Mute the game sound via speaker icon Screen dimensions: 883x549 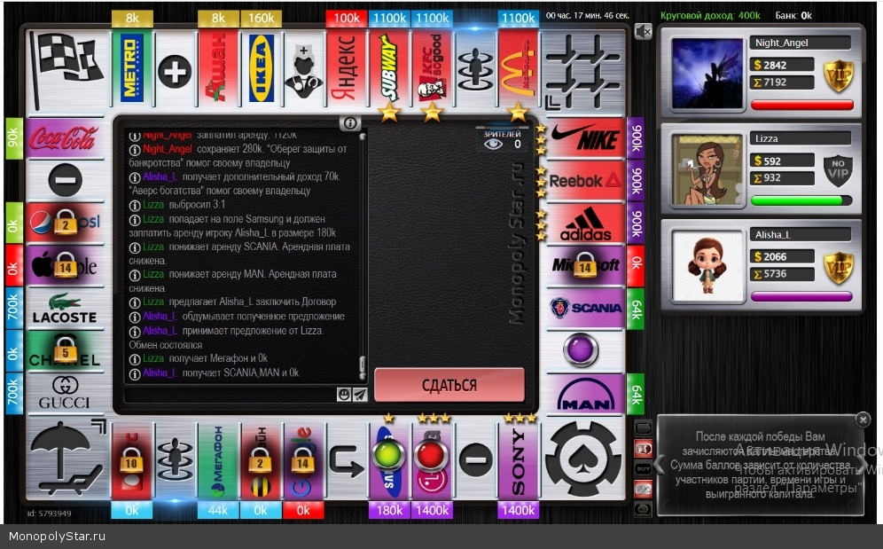click(x=643, y=32)
